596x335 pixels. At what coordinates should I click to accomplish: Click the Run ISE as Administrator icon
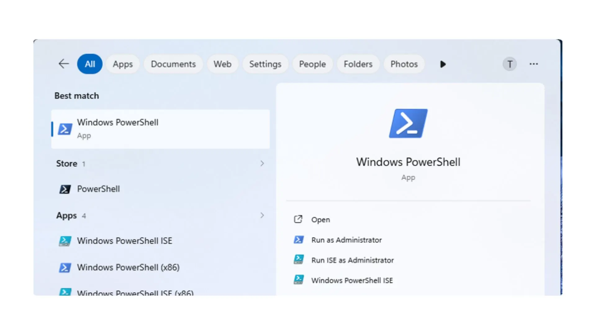tap(299, 260)
